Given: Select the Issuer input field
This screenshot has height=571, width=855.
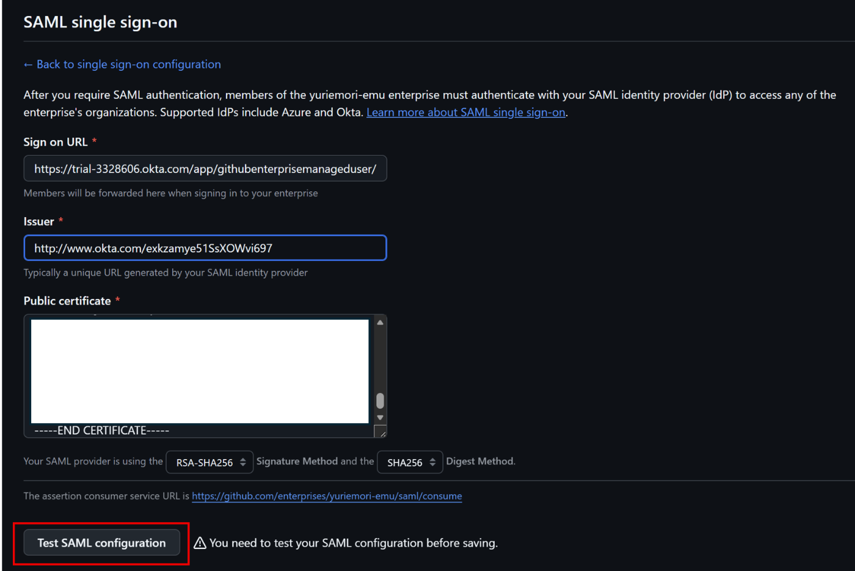Looking at the screenshot, I should tap(205, 247).
